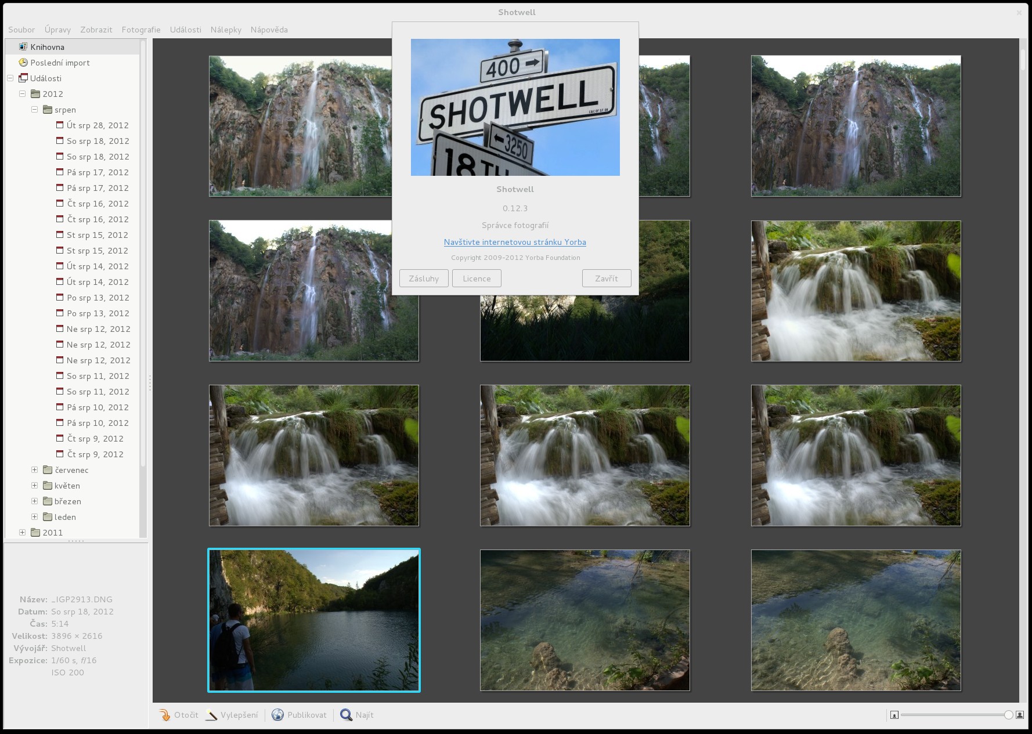The height and width of the screenshot is (734, 1032).
Task: Click the 2011 folder icon
Action: (35, 532)
